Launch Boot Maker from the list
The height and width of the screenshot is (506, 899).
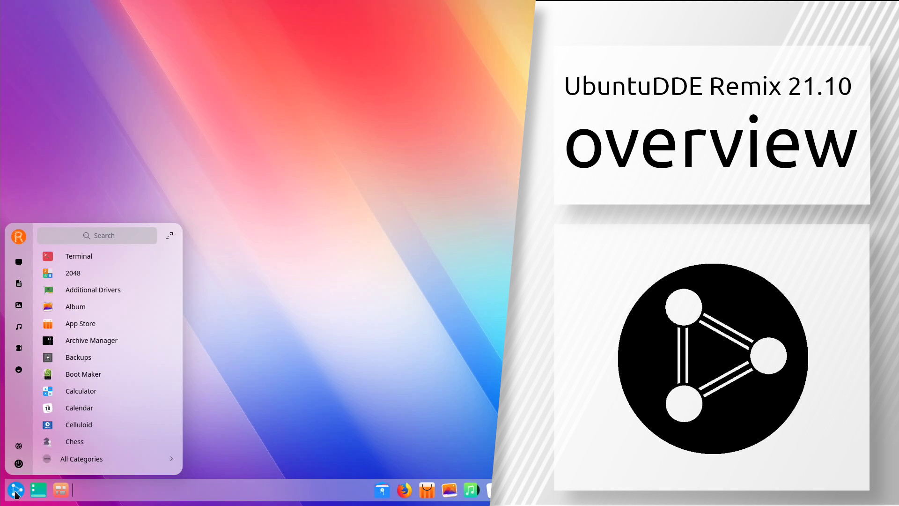click(x=83, y=374)
